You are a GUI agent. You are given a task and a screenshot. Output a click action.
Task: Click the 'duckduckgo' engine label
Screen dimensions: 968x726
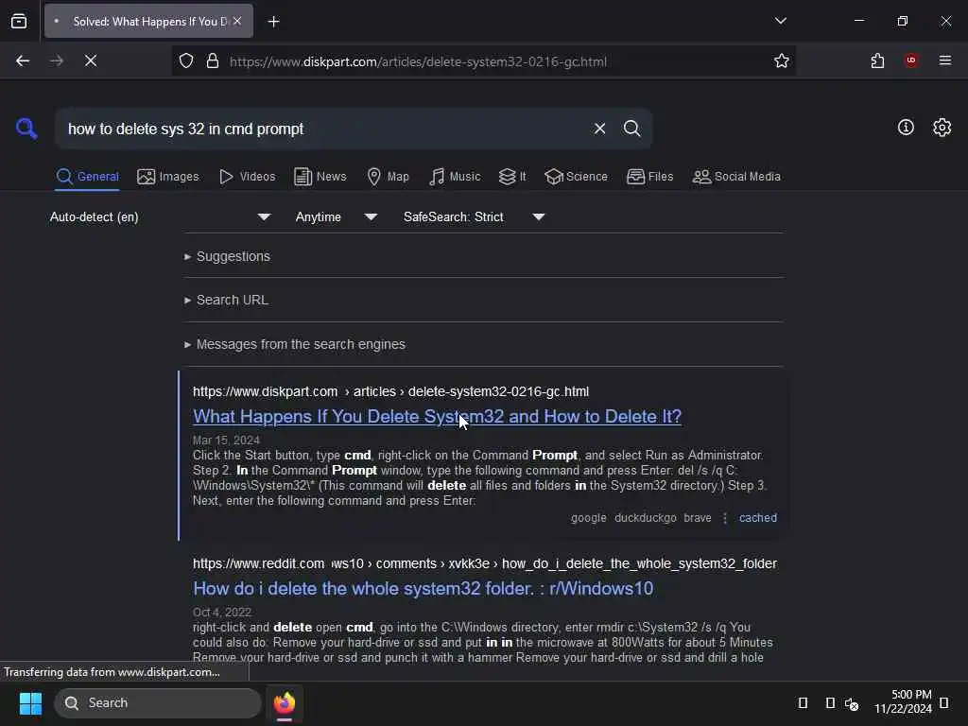(645, 518)
